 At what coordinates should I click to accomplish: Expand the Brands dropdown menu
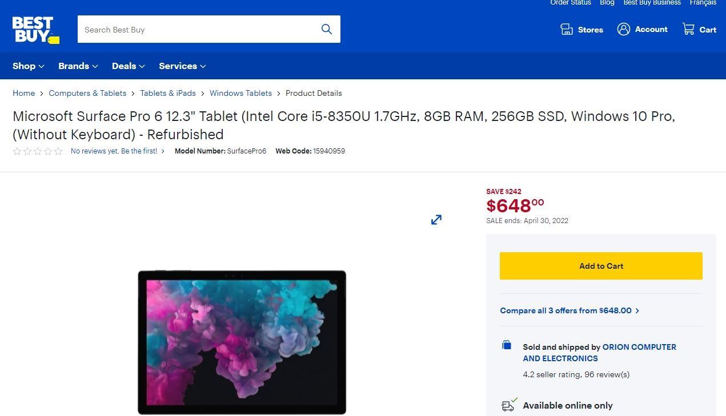point(78,66)
